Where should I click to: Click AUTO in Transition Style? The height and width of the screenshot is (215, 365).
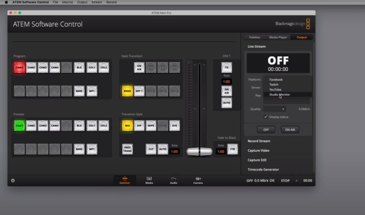click(163, 149)
